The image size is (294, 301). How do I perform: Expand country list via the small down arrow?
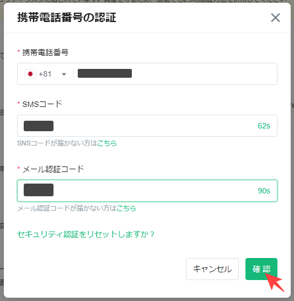(64, 74)
